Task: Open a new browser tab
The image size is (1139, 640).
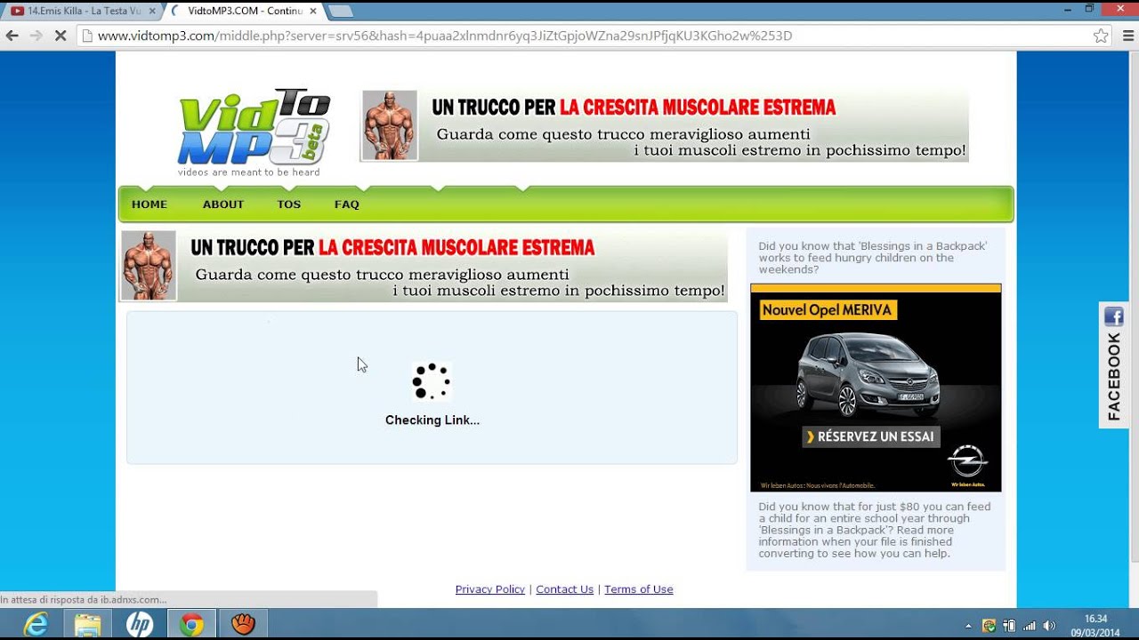Action: click(x=341, y=11)
